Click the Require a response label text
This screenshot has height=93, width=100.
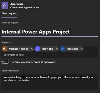click(34, 62)
